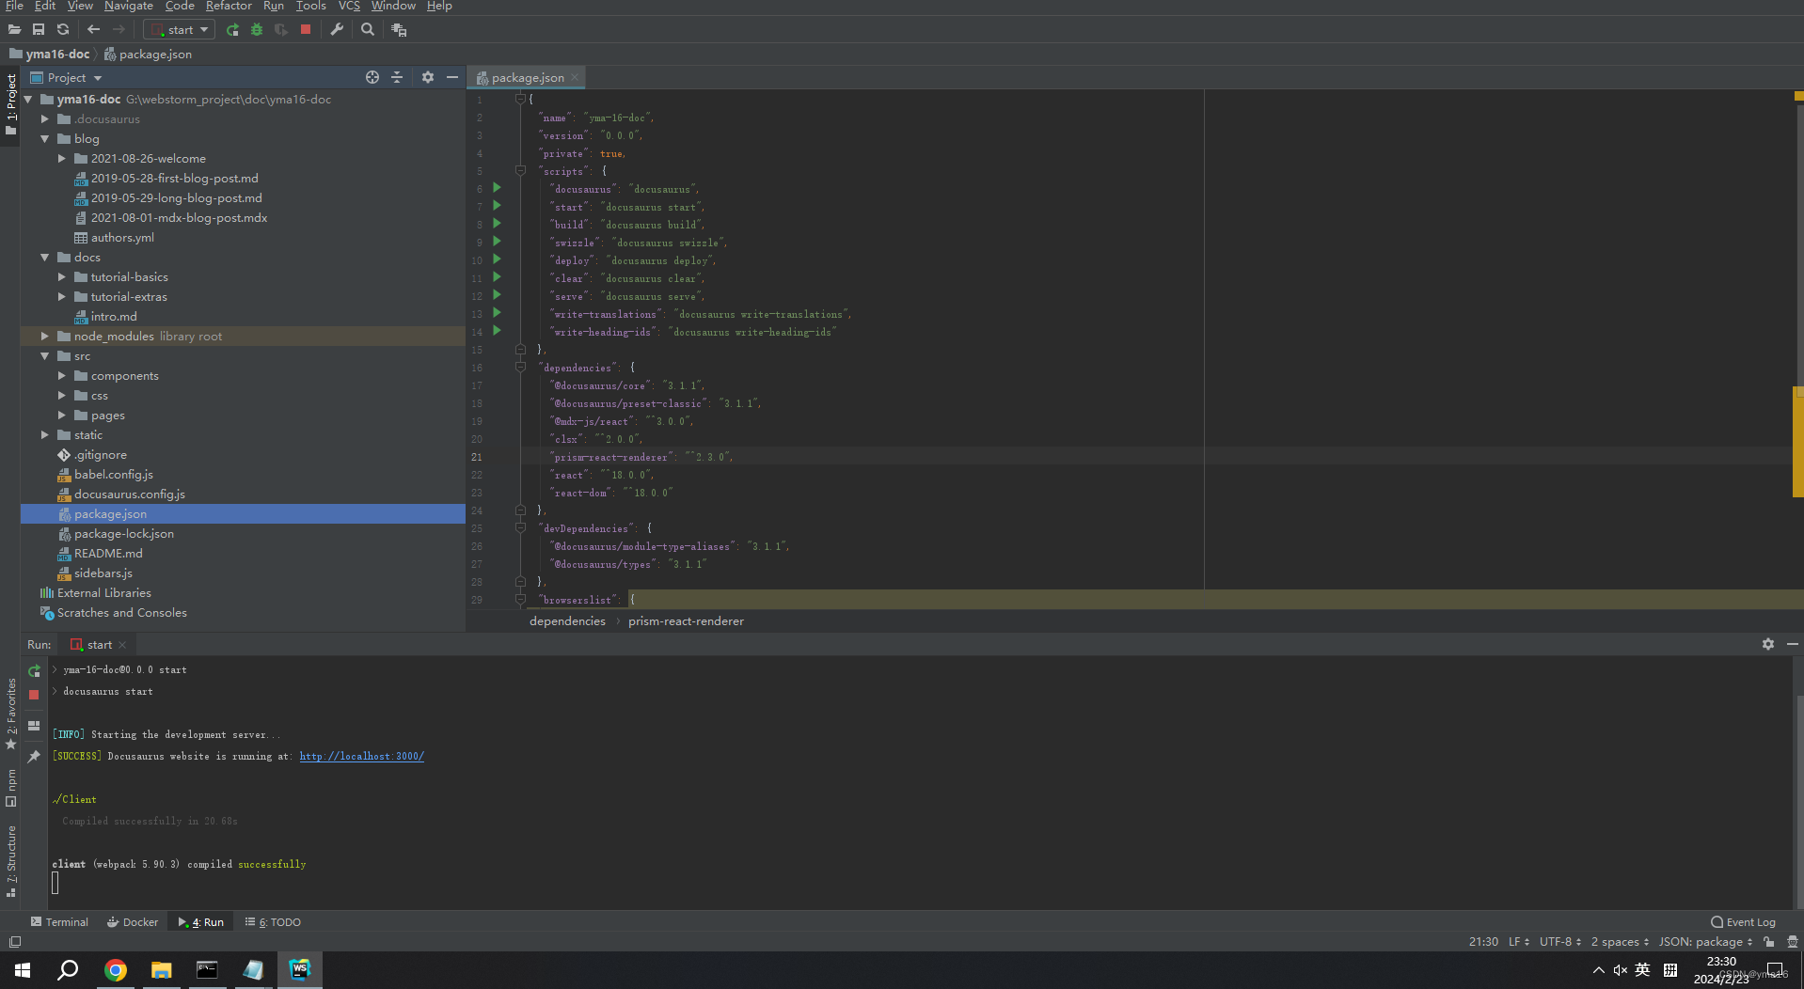This screenshot has height=989, width=1804.
Task: Open Run panel gear settings
Action: (1768, 644)
